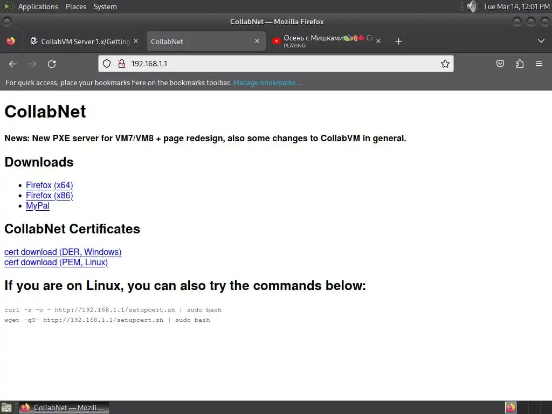Screen dimensions: 552x414
Task: Click the curl setupcert.sh command text
Action: pos(113,310)
